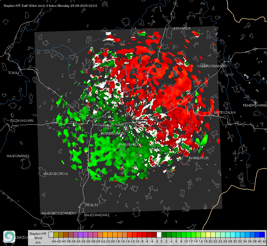The image size is (267, 246).
Task: Select the NYÍRBÁTOR town label
Action: pyautogui.click(x=199, y=158)
